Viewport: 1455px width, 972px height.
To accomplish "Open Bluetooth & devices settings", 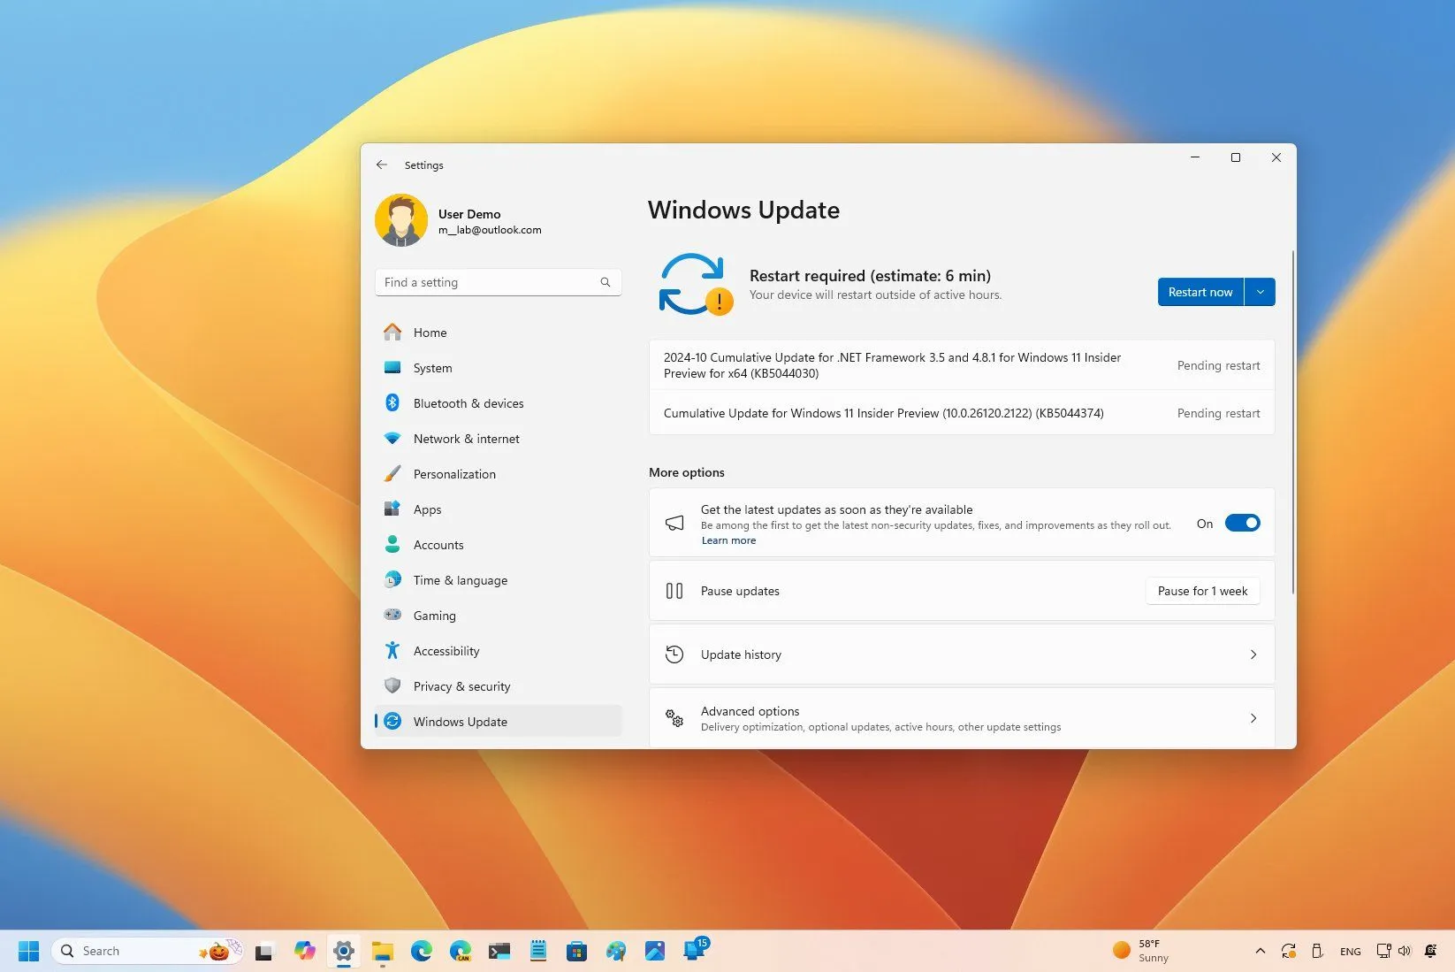I will [x=499, y=403].
